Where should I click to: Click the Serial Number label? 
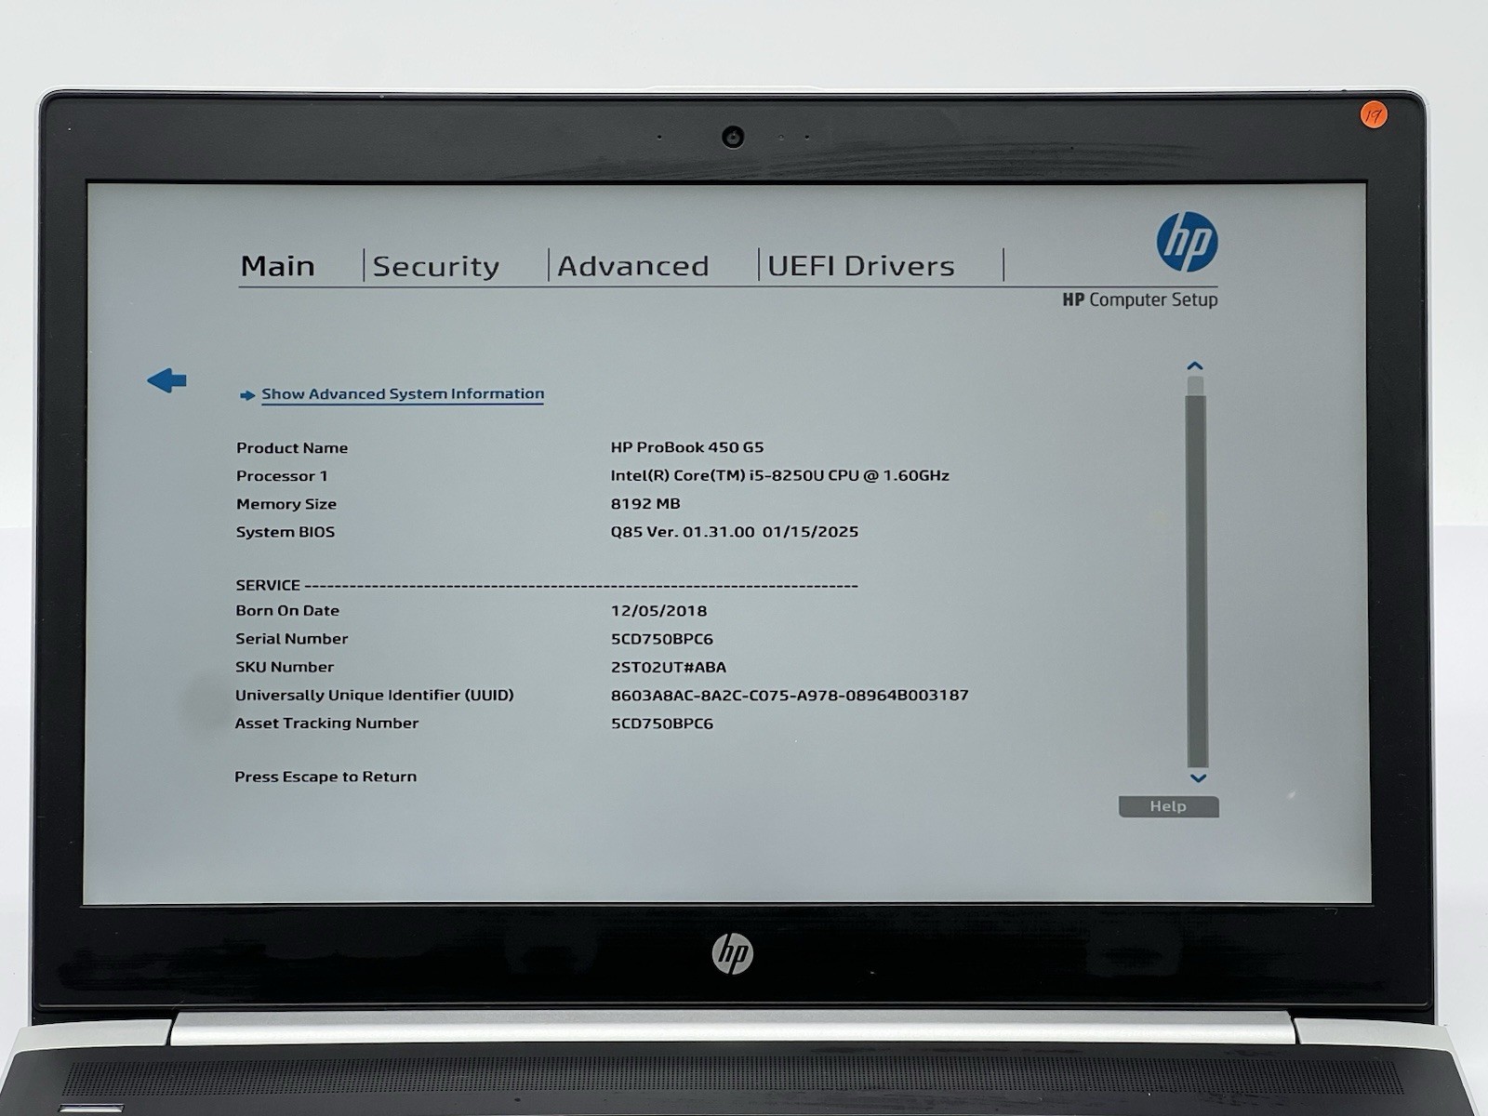pos(291,639)
